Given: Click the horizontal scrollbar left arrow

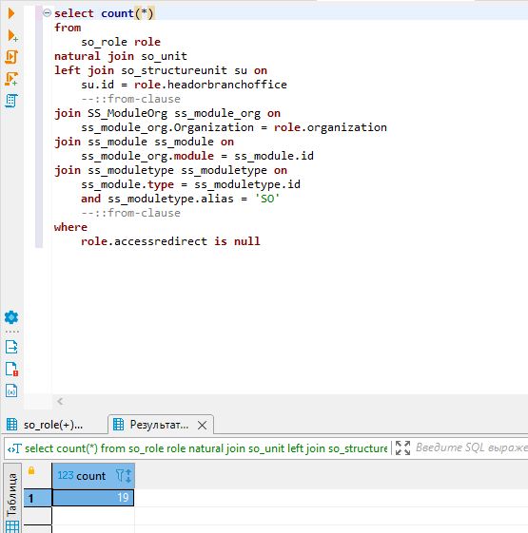Looking at the screenshot, I should [60, 402].
